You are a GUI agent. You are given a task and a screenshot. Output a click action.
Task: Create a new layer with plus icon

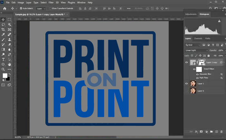[x=216, y=132]
